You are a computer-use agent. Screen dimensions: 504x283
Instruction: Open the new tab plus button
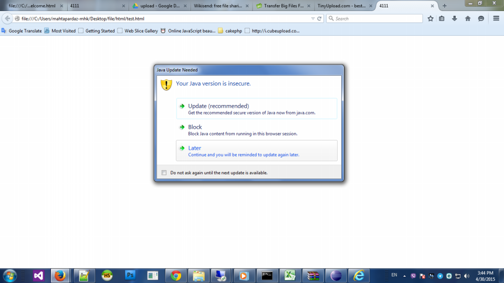pyautogui.click(x=445, y=6)
